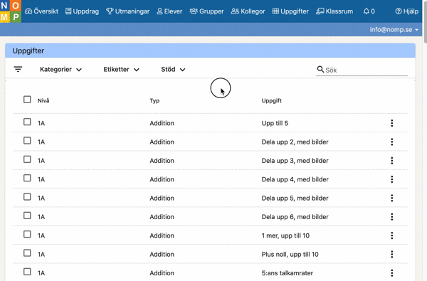Open the info@nomp.se account menu
The width and height of the screenshot is (427, 281).
tap(394, 29)
